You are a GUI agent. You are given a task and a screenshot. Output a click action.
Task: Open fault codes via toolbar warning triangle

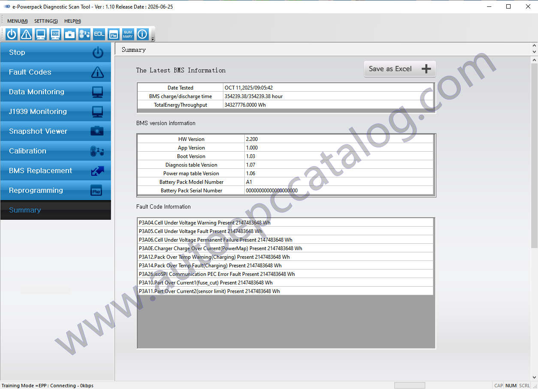click(x=26, y=34)
